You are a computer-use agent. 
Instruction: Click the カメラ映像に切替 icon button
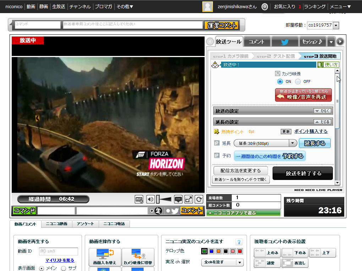point(138,257)
